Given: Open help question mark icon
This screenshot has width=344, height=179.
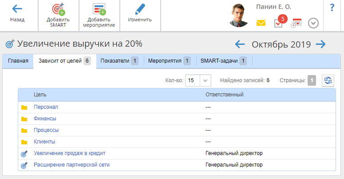Looking at the screenshot, I should coord(332,8).
